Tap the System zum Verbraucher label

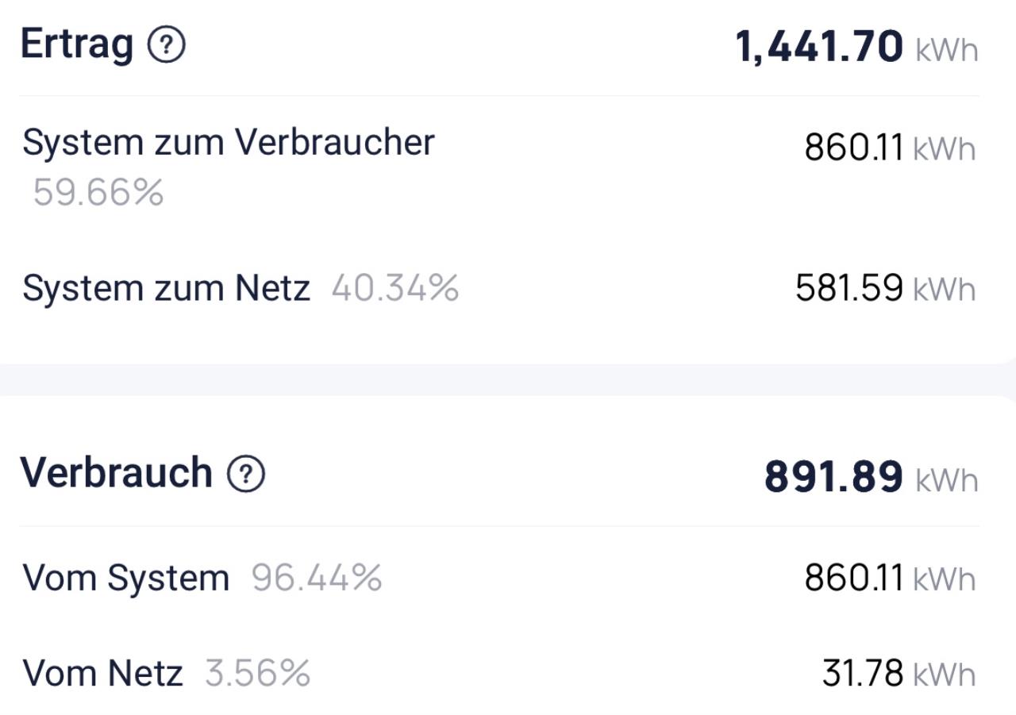(229, 144)
